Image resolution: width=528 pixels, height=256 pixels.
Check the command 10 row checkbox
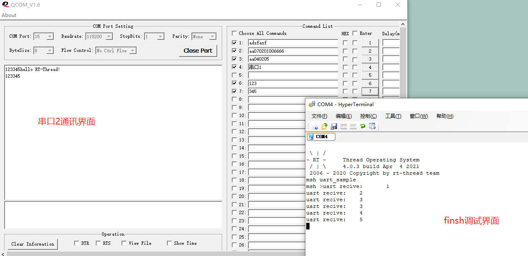click(234, 115)
